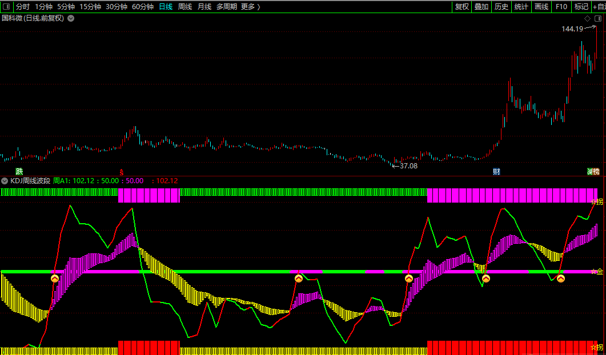Click the diamond marker icon above chart
Viewport: 606px width, 355px height.
[x=588, y=18]
